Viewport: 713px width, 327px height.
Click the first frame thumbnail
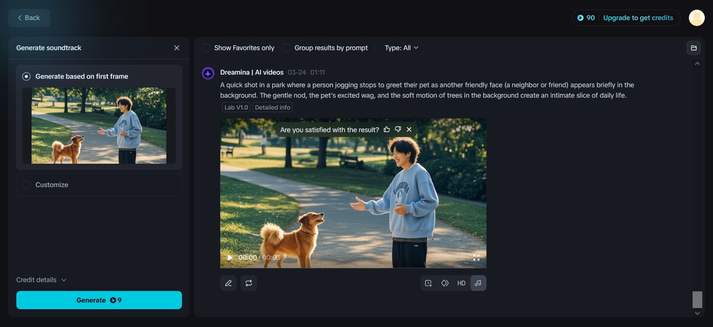(x=99, y=125)
